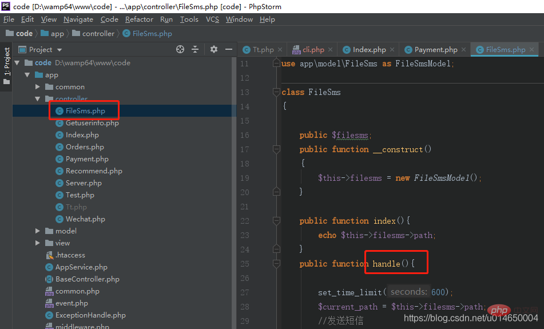The image size is (544, 329).
Task: Close the Index.php tab
Action: click(x=392, y=50)
